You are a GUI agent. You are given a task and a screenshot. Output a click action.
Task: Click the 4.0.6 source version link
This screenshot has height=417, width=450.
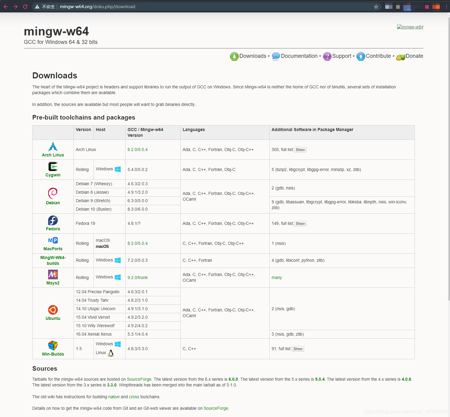[406, 379]
